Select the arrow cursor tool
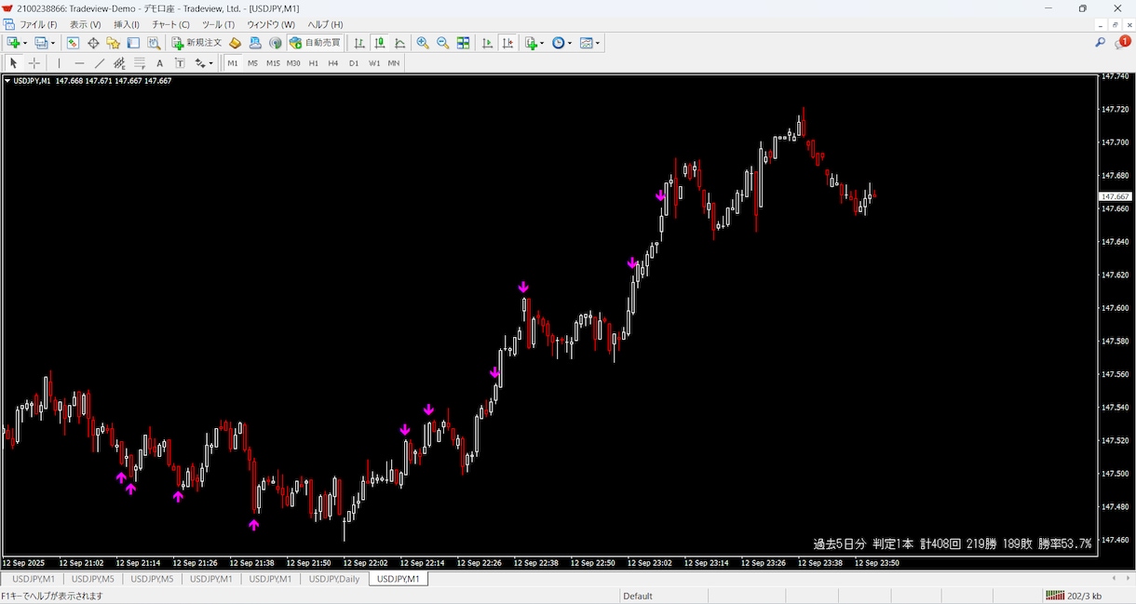 click(x=13, y=63)
